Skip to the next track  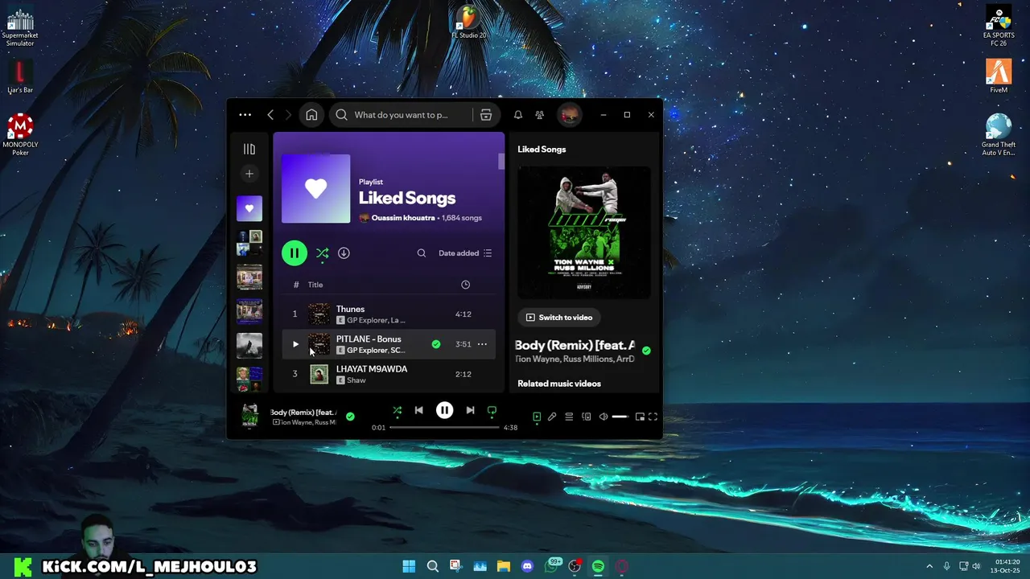point(470,410)
